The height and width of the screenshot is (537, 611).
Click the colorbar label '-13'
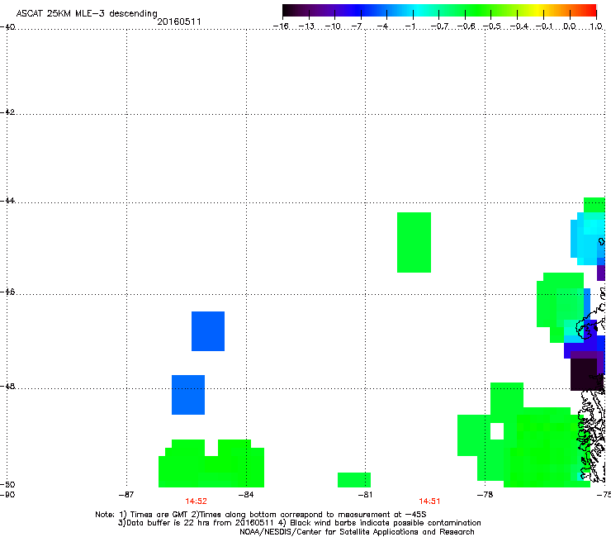tap(306, 26)
